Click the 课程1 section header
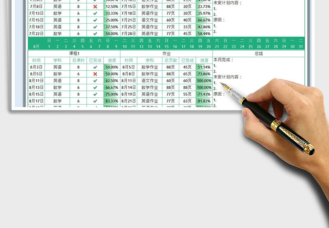 pyautogui.click(x=74, y=53)
